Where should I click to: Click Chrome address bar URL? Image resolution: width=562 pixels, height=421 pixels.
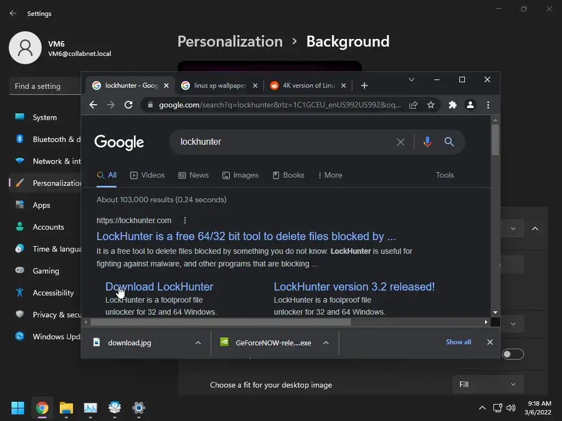280,105
